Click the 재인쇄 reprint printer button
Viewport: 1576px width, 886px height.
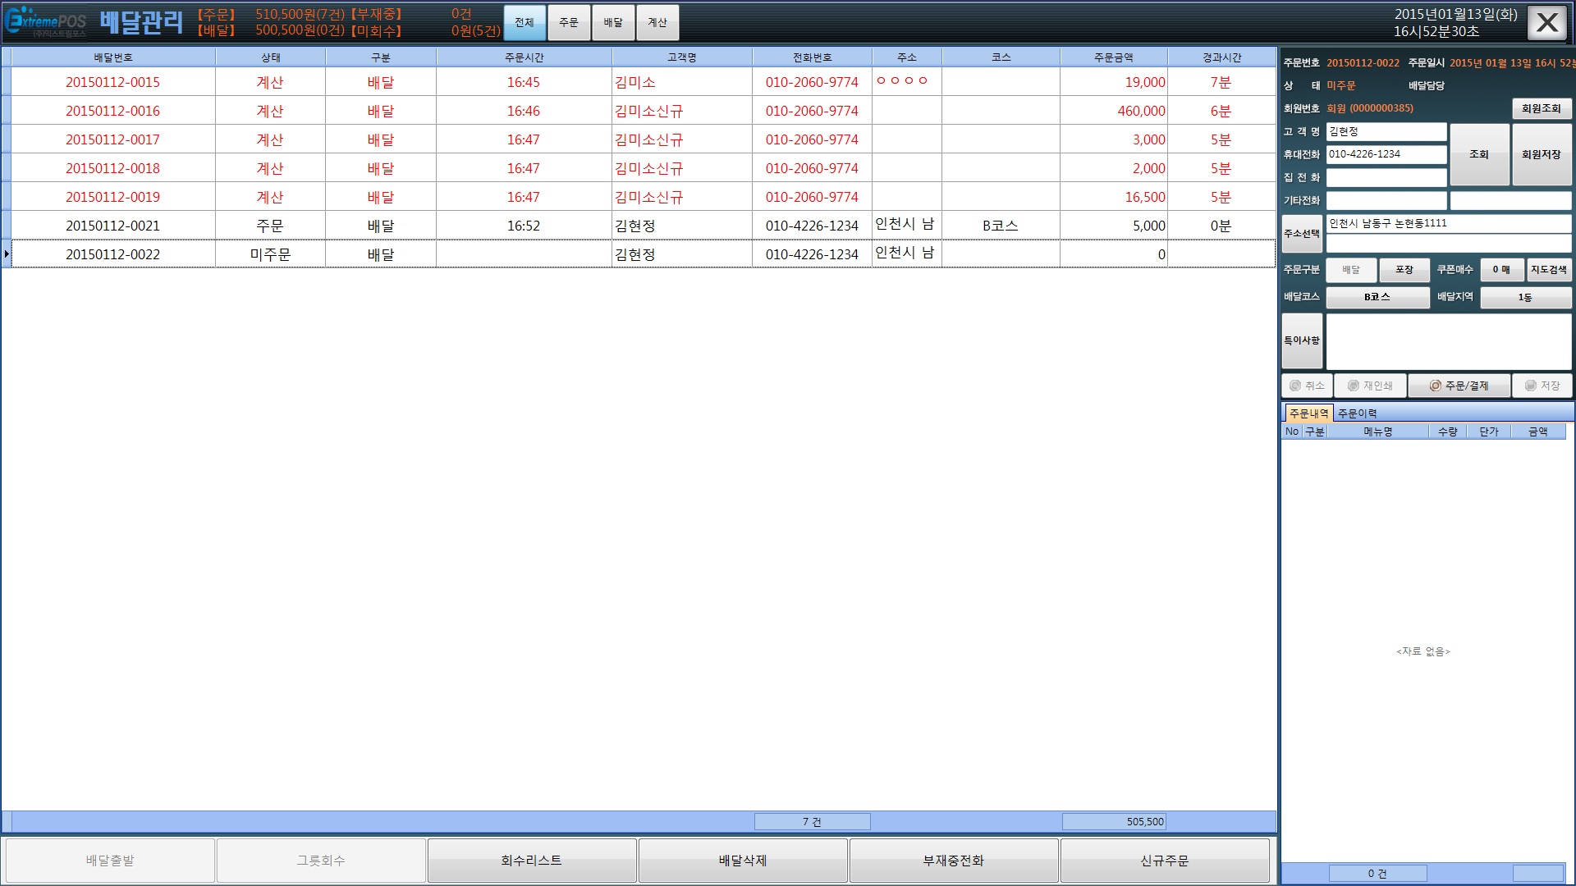tap(1369, 386)
